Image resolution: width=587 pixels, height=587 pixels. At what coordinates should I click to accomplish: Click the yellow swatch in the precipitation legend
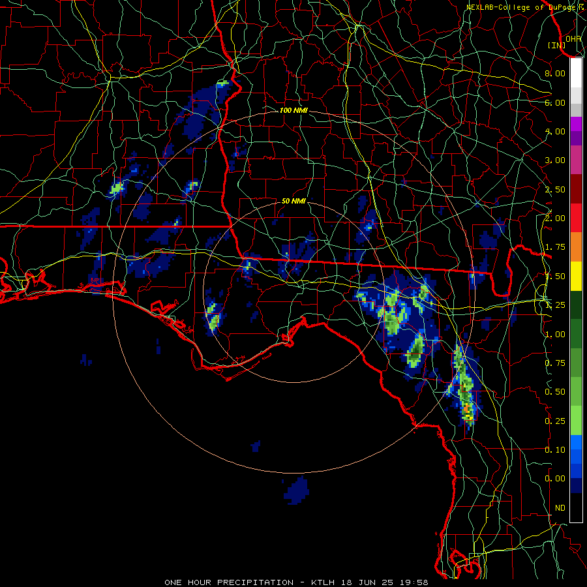tap(576, 276)
